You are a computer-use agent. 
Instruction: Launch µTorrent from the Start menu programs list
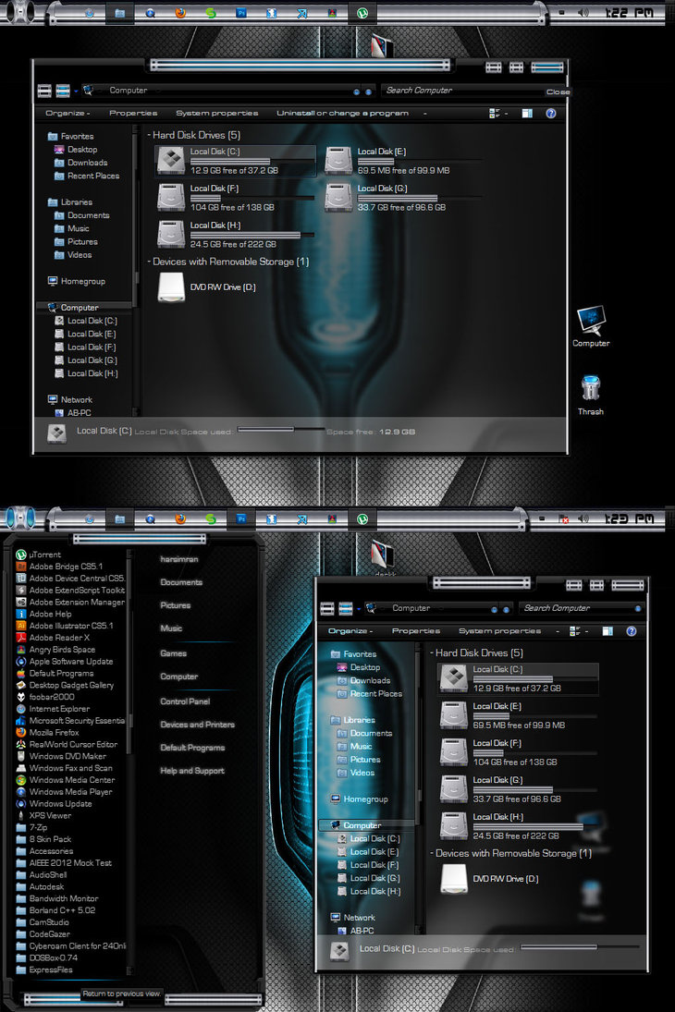coord(44,555)
